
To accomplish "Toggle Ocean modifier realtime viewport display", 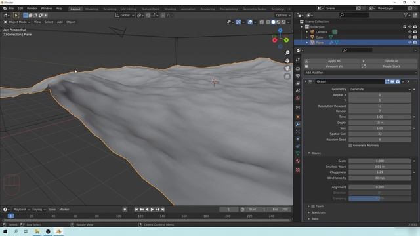I will click(392, 81).
